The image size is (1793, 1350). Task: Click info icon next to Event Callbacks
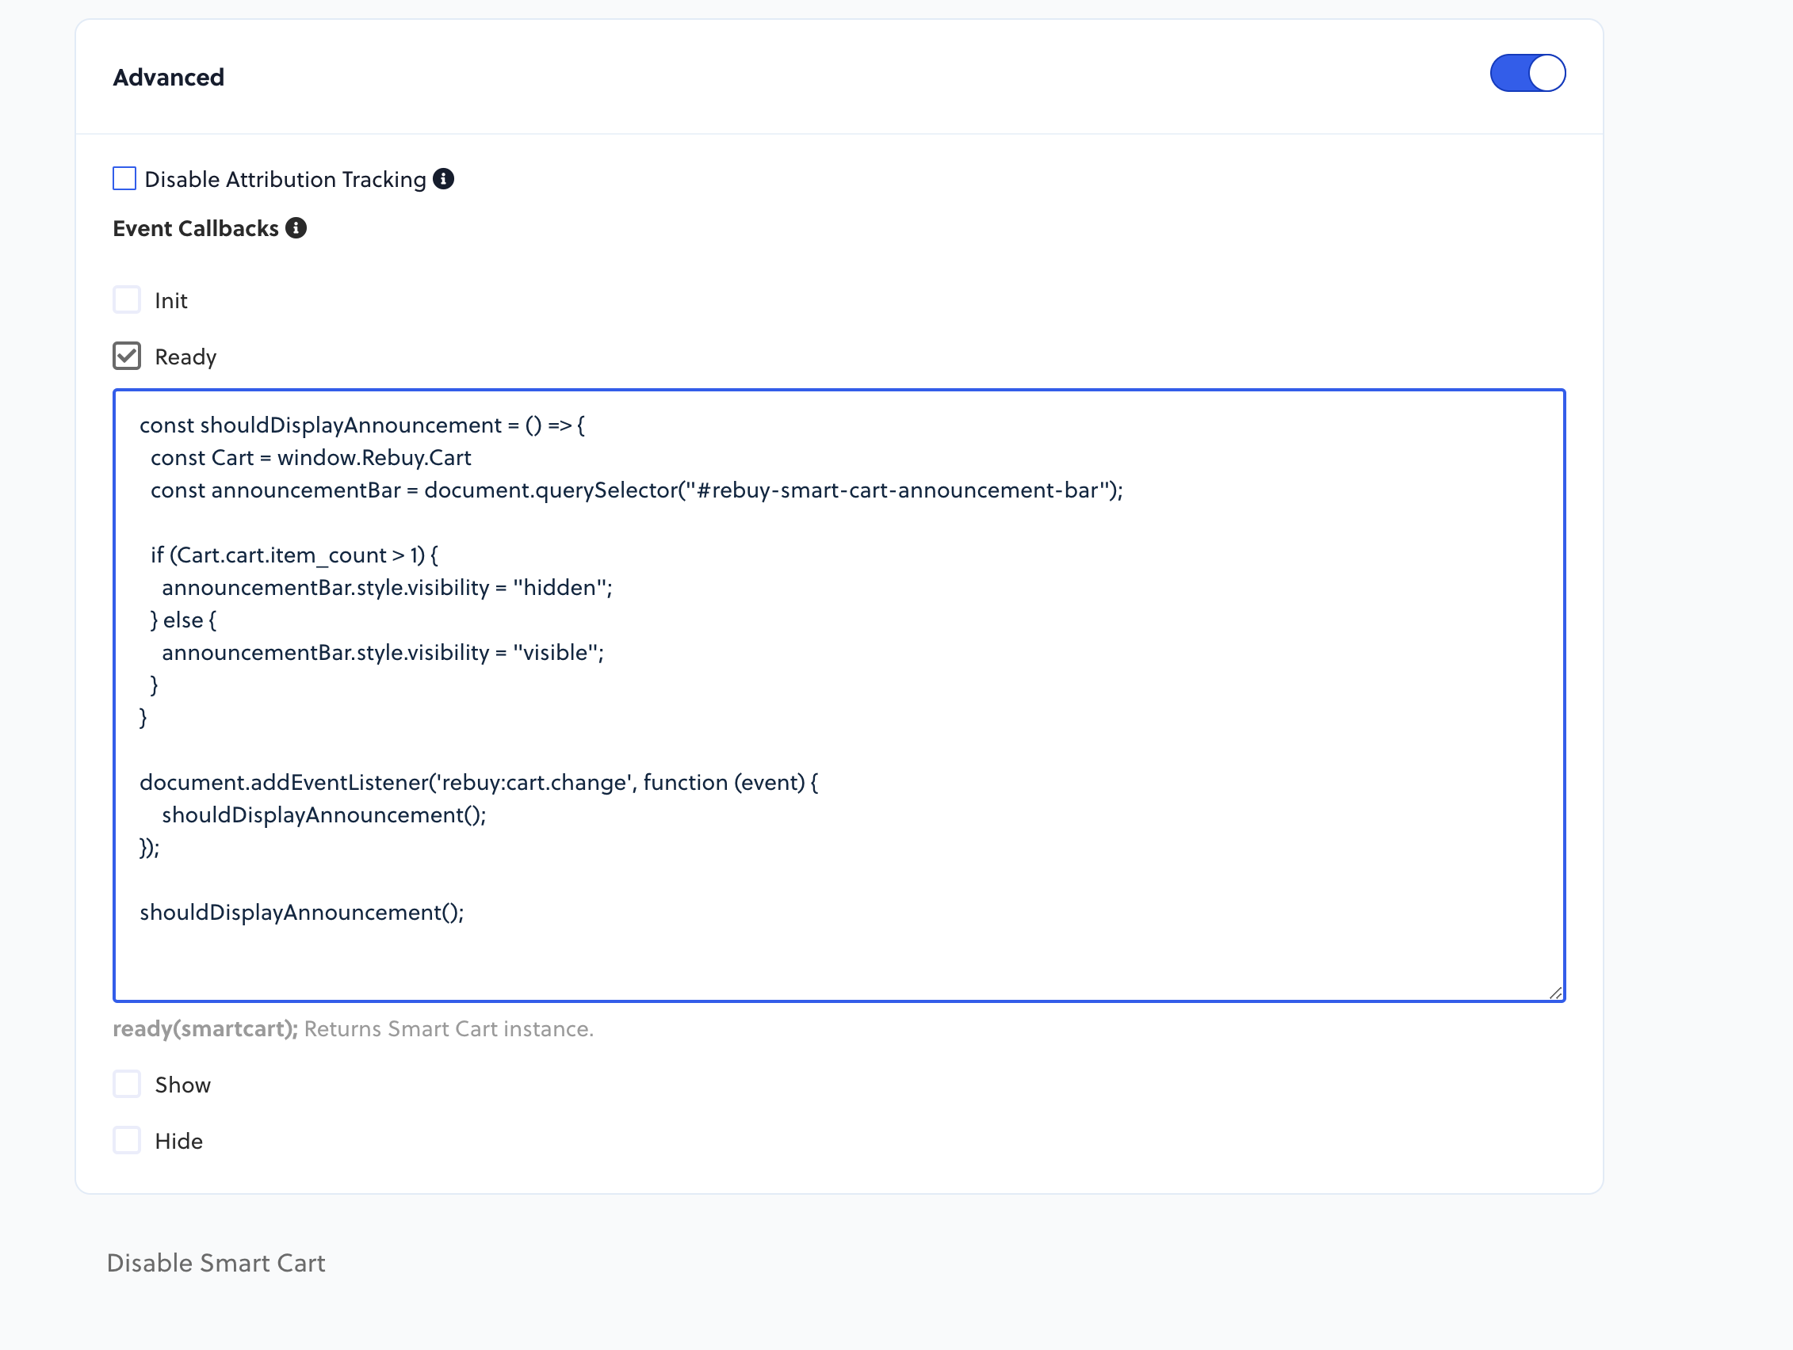coord(296,228)
